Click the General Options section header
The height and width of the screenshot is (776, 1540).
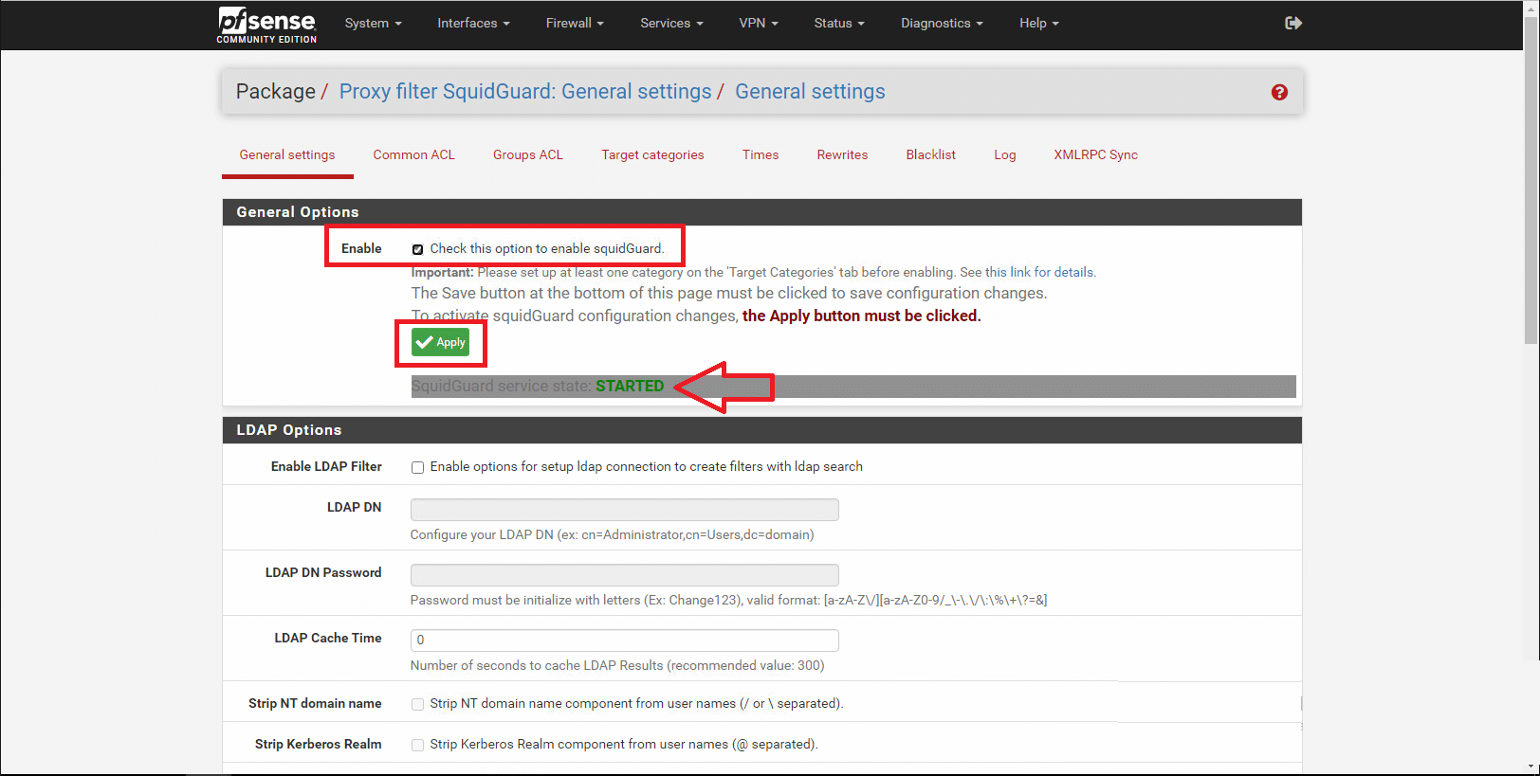click(x=761, y=212)
